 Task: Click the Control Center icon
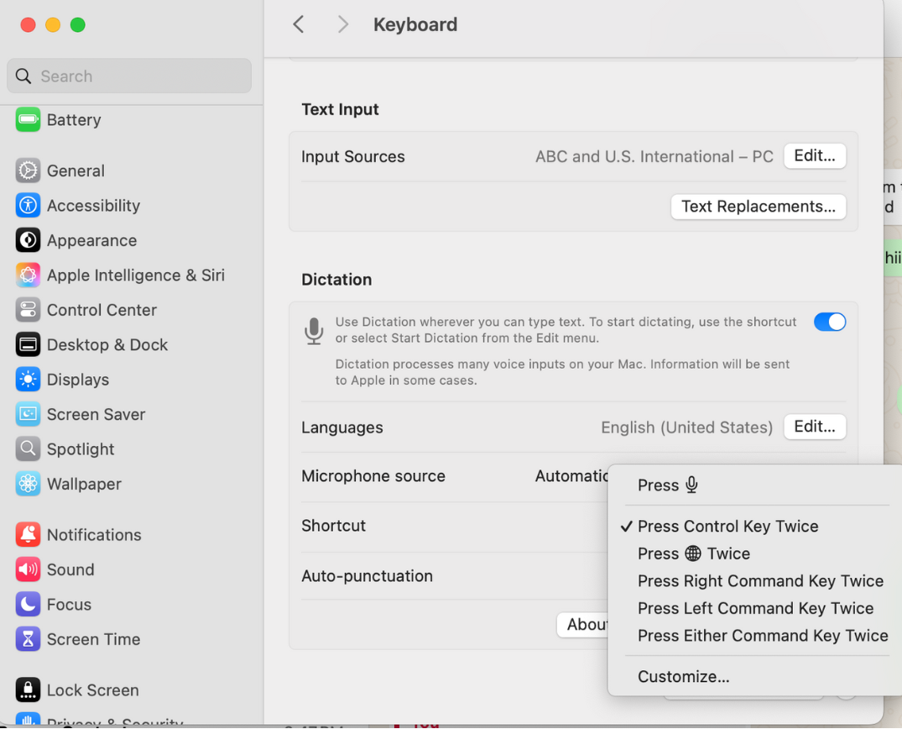[28, 310]
